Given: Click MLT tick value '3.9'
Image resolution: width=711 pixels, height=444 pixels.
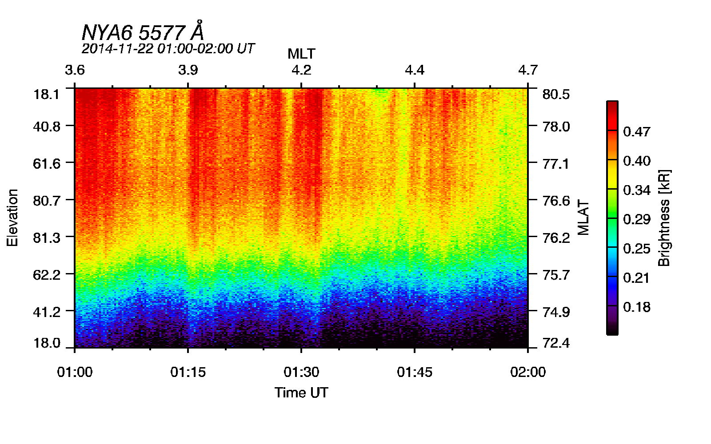Looking at the screenshot, I should [x=188, y=70].
